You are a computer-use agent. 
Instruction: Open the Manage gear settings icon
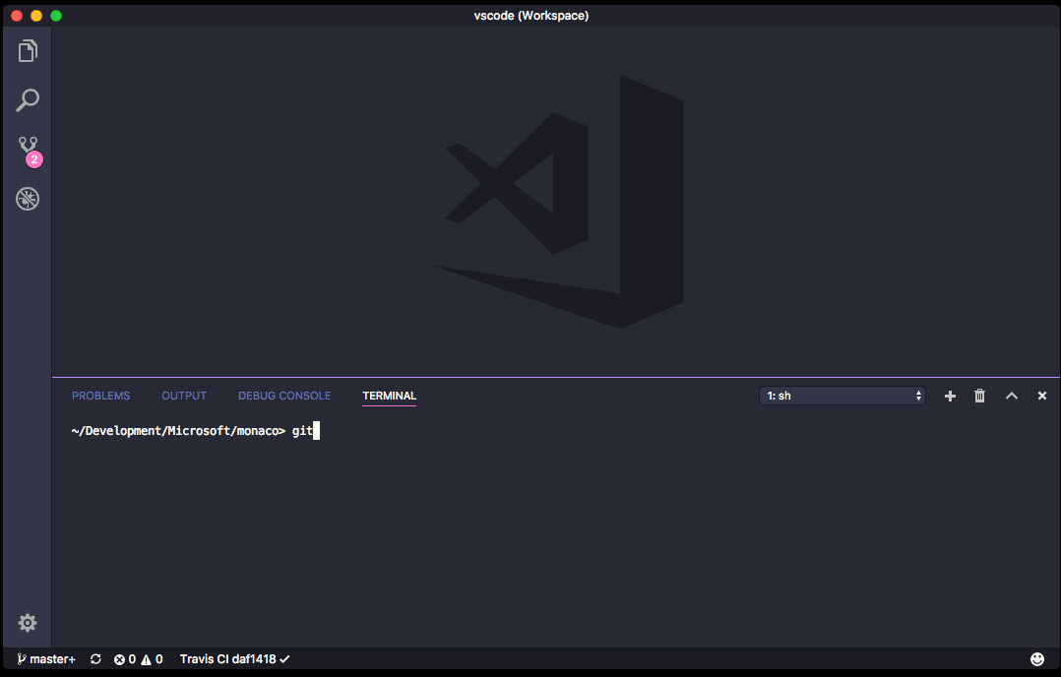coord(28,623)
